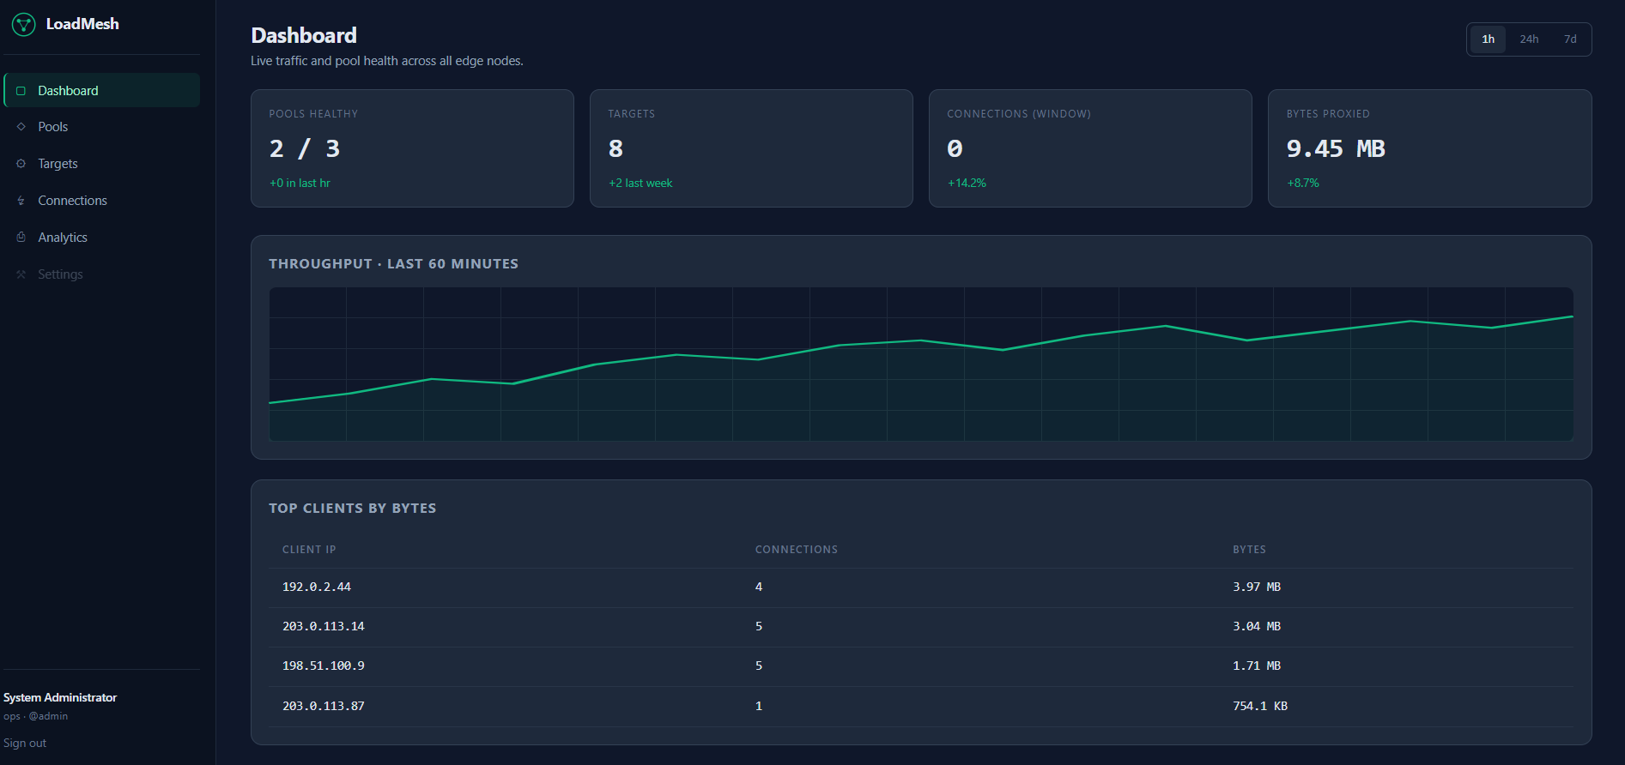Click the Bytes column header
The height and width of the screenshot is (765, 1625).
point(1249,550)
